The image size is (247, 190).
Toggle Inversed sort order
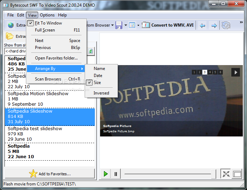coord(101,93)
